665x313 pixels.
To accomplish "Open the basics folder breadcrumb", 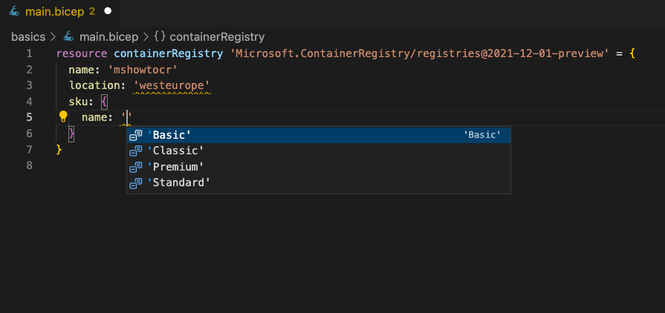I will coord(28,37).
